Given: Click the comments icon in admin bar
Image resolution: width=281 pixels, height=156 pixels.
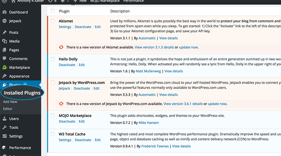Looking at the screenshot, I should coord(62,1).
